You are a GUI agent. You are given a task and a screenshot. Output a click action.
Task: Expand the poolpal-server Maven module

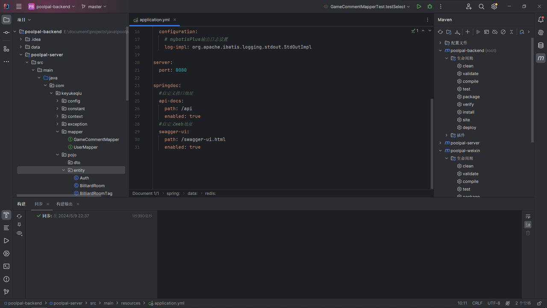(x=441, y=143)
